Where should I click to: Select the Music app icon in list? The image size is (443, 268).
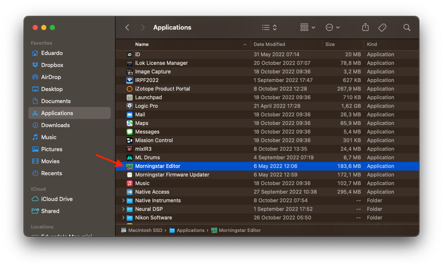click(x=129, y=183)
